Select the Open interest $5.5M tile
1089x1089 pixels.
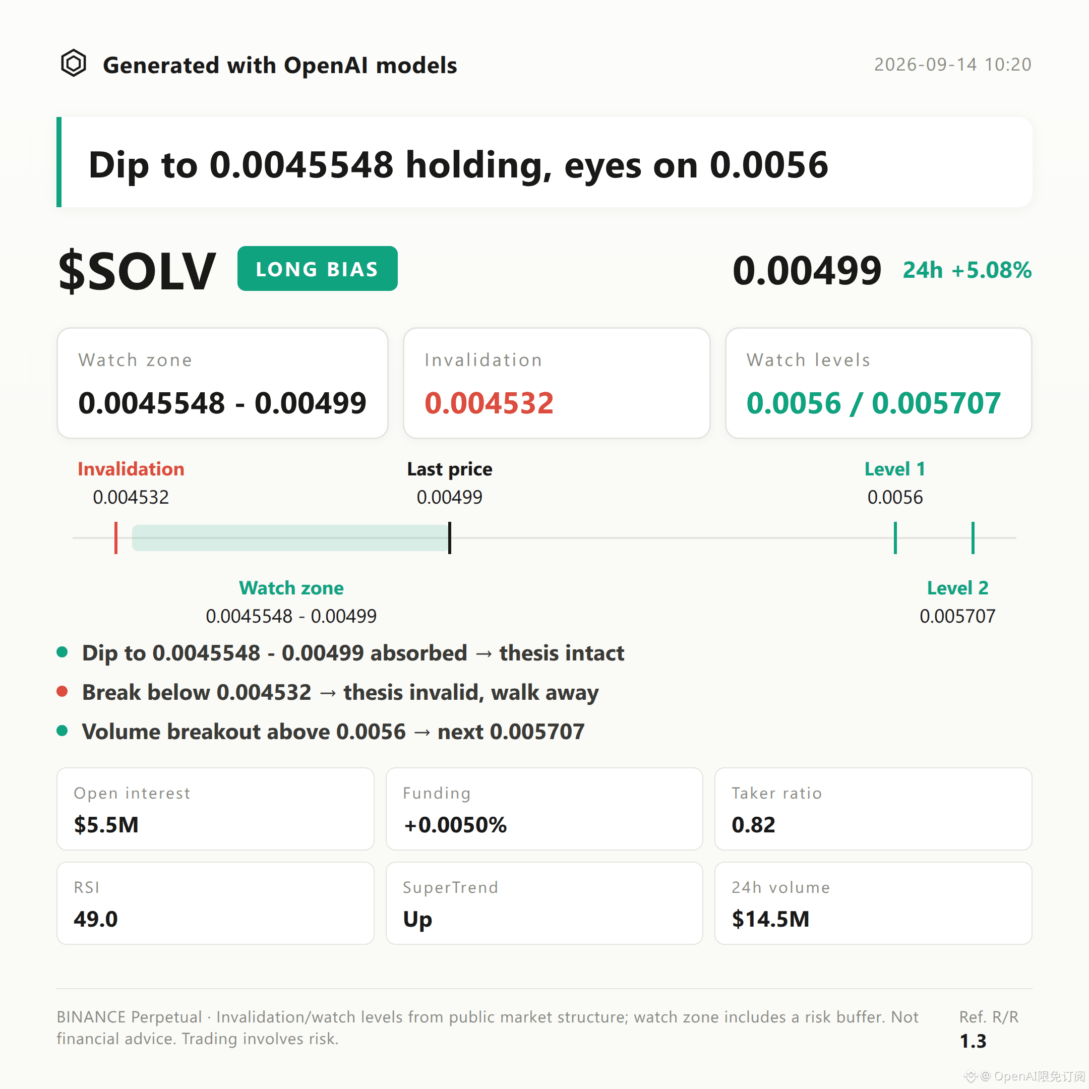(215, 809)
